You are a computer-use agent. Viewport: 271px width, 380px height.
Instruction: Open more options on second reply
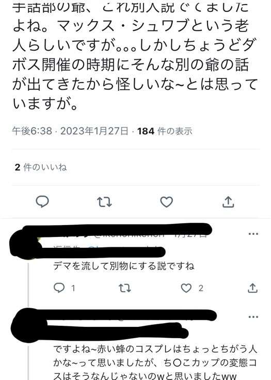253,316
